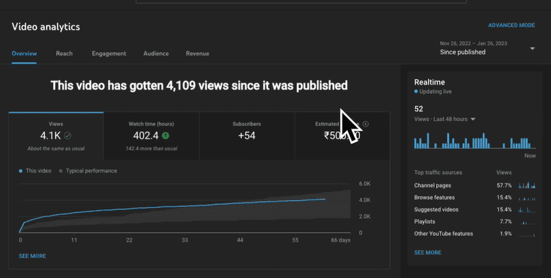Switch to the Reach tab
Screen dimensions: 551x278
point(65,53)
